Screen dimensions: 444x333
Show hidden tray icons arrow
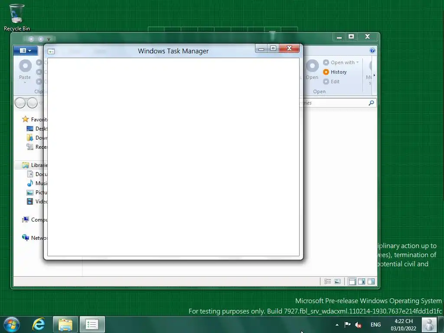click(337, 325)
